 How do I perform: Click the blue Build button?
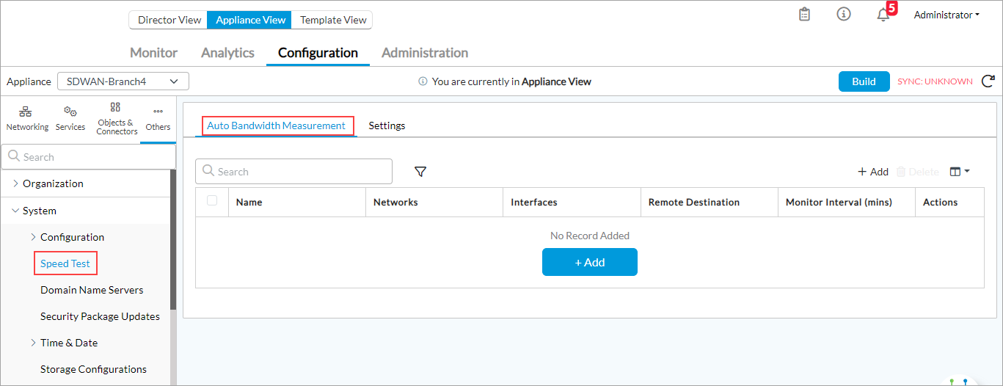click(864, 81)
